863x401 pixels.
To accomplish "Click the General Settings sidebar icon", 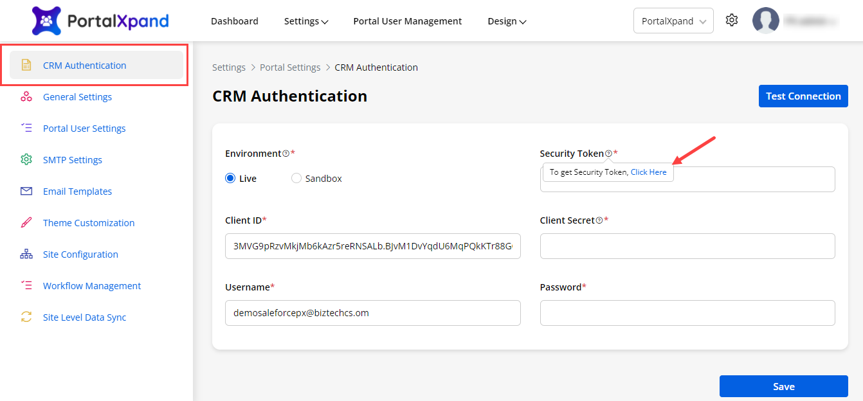I will pyautogui.click(x=26, y=96).
